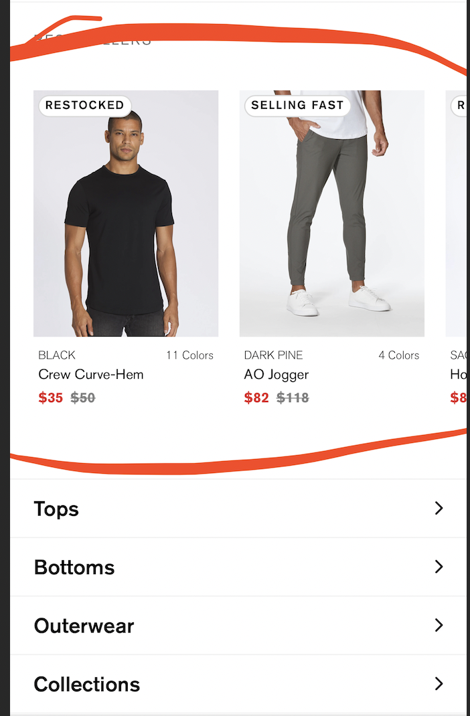View the 11 Colors options

189,355
